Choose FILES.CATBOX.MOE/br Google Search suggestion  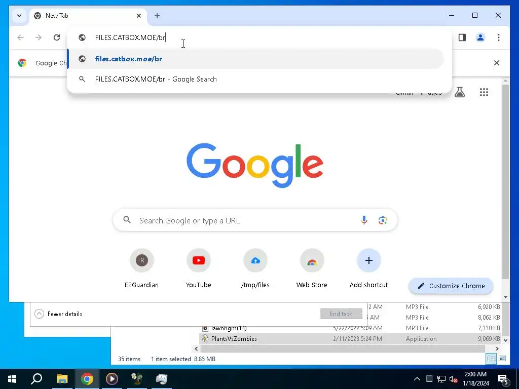256,79
